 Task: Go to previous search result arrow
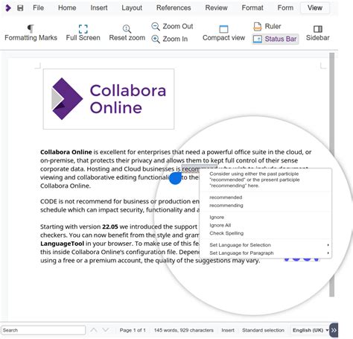pos(94,330)
